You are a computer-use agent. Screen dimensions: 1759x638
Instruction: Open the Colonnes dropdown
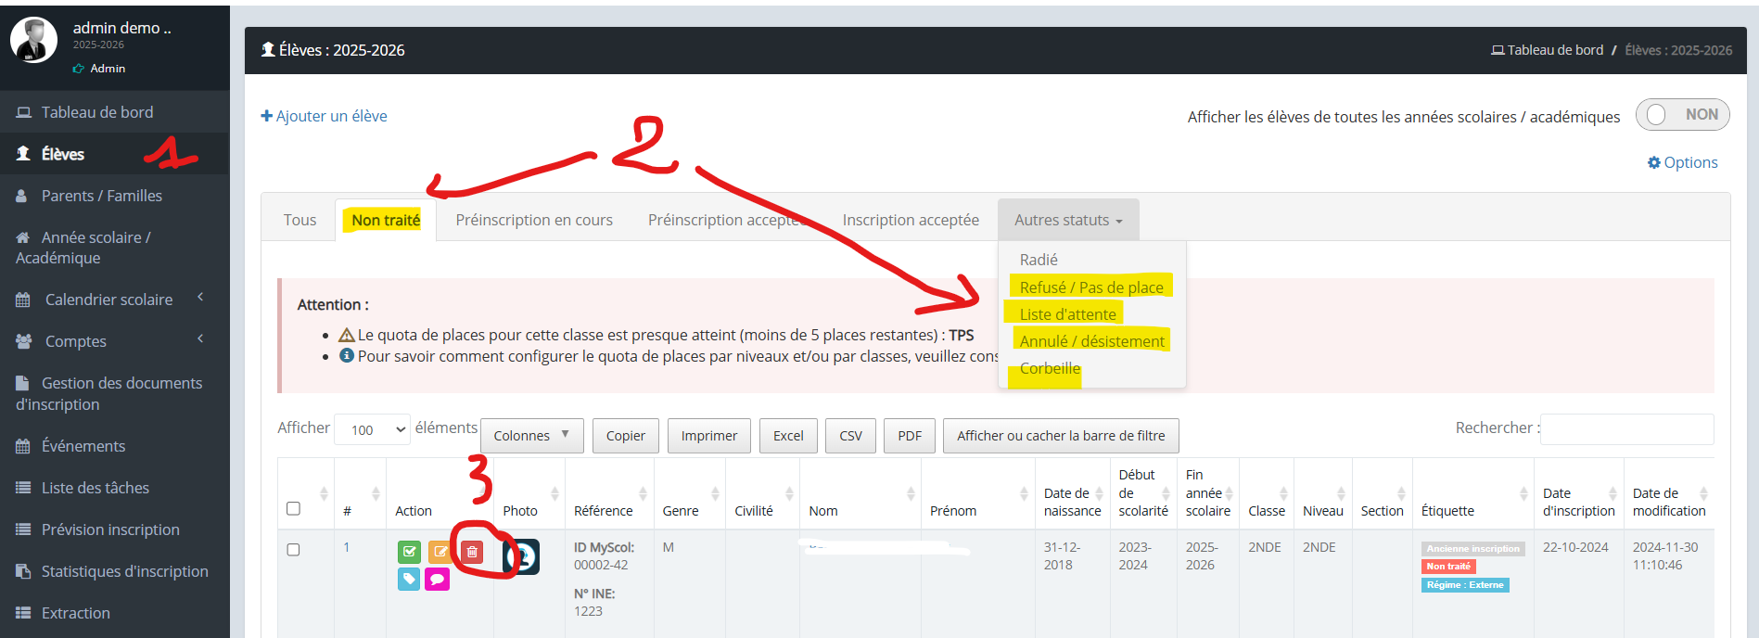point(531,436)
